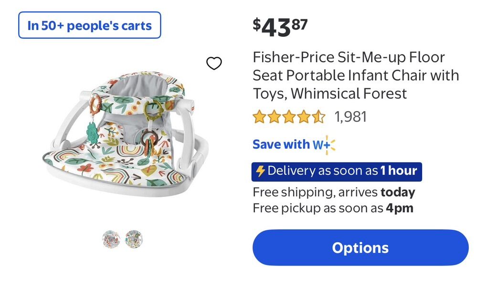Click the bold 1 hour delivery time

click(x=398, y=171)
